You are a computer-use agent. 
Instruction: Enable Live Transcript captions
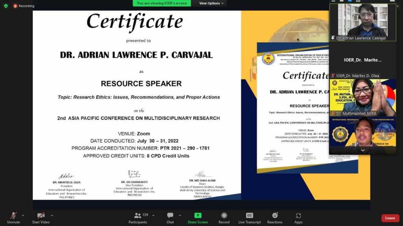(x=249, y=216)
